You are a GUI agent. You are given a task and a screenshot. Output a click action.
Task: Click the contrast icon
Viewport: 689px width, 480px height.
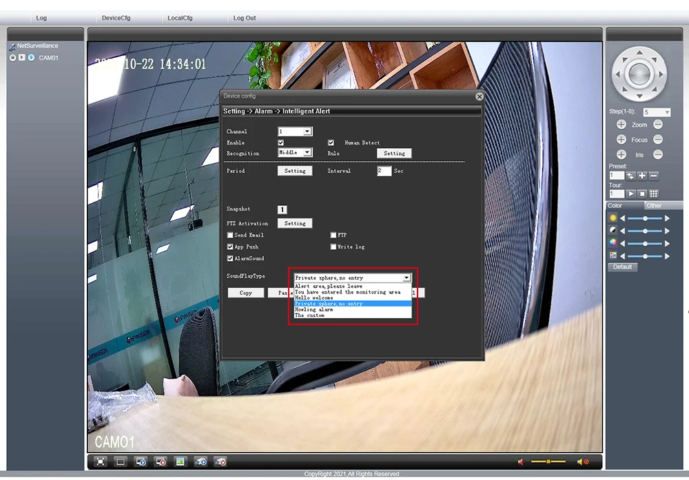(613, 230)
